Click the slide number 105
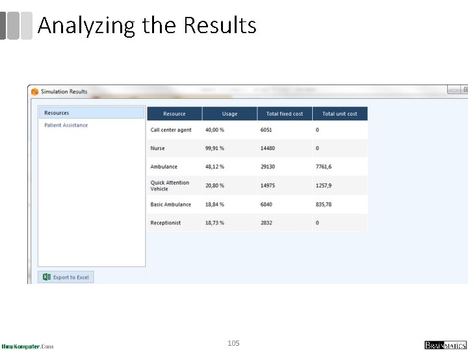Viewport: 468px width, 351px height. click(233, 343)
